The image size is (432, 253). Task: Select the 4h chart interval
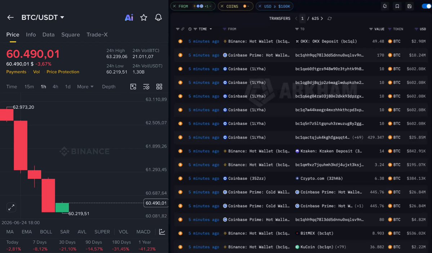[55, 87]
